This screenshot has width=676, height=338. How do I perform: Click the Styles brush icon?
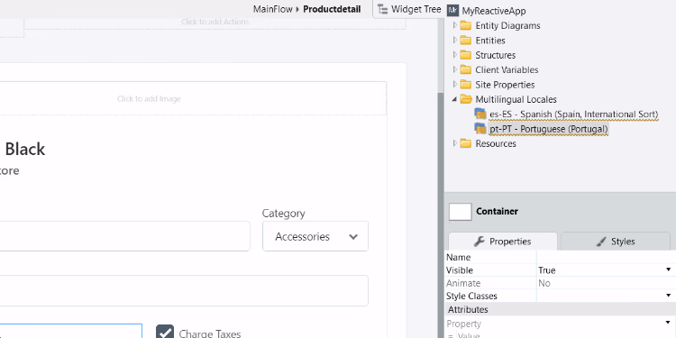point(601,242)
